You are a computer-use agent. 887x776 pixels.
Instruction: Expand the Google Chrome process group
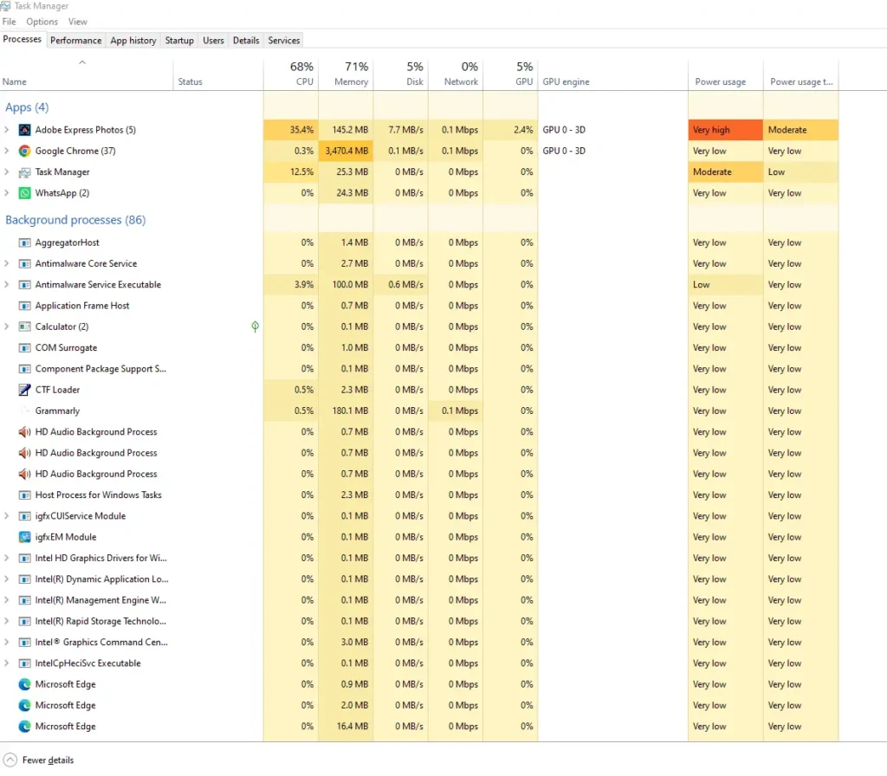(x=6, y=151)
